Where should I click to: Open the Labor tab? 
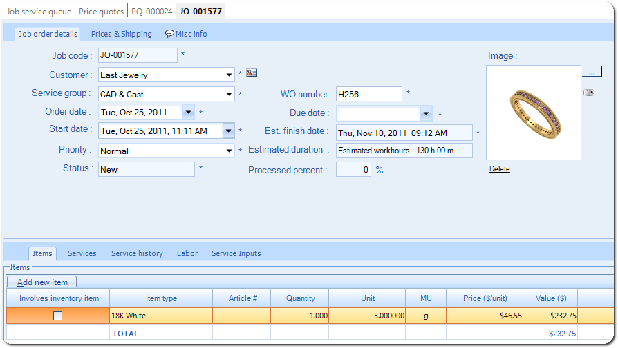(187, 253)
